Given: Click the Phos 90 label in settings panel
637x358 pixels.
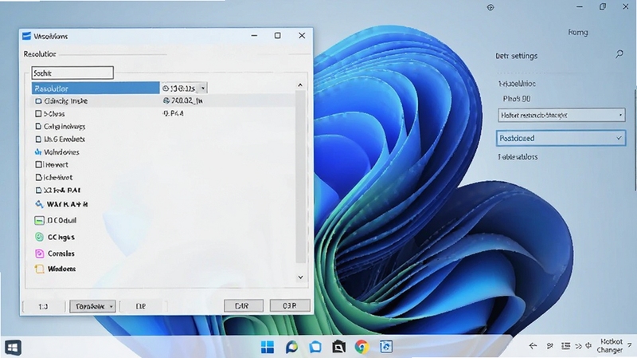Looking at the screenshot, I should tap(516, 99).
